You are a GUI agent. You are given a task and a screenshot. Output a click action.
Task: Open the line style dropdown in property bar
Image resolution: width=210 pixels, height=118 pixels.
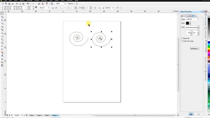pos(83,8)
